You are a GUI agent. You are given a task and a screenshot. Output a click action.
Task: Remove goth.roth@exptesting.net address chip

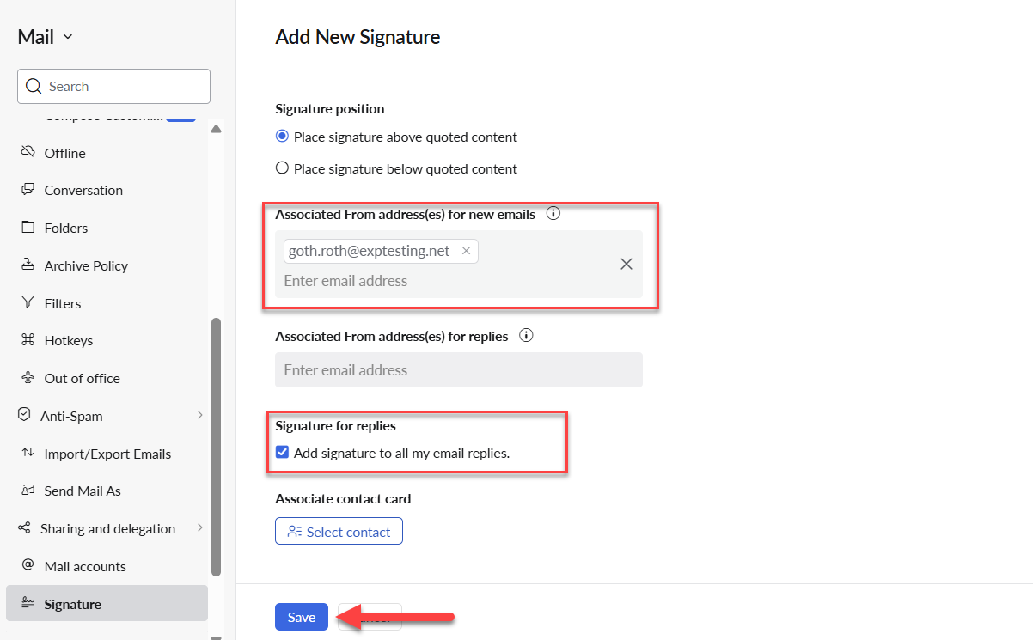click(466, 251)
